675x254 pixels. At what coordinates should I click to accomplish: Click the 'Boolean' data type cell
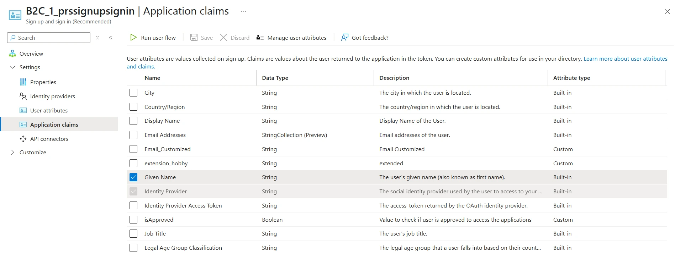click(x=272, y=220)
